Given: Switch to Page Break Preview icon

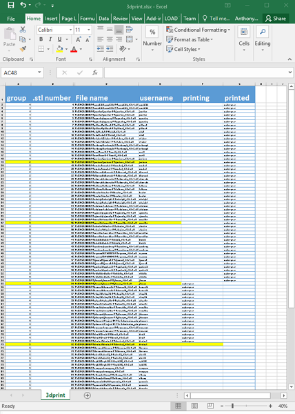Looking at the screenshot, I should (x=210, y=406).
